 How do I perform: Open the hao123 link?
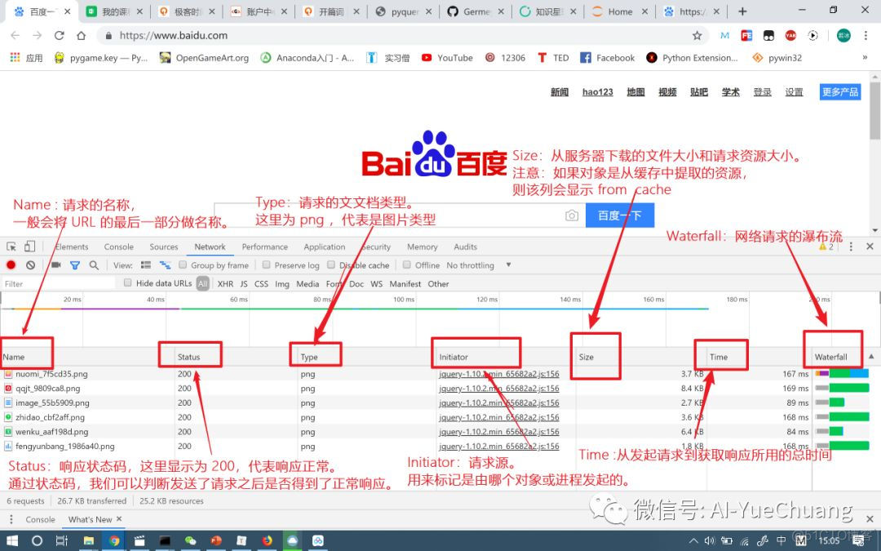(597, 92)
